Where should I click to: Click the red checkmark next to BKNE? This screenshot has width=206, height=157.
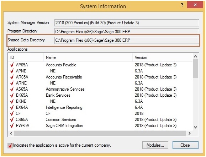tap(12, 101)
